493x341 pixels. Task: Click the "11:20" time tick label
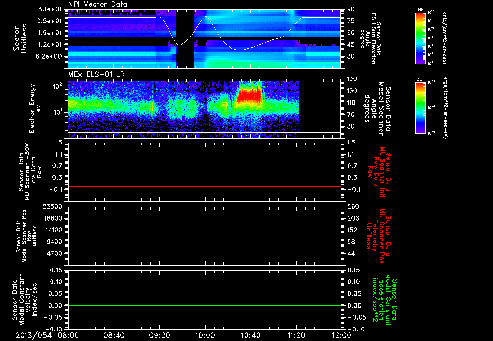[296, 335]
